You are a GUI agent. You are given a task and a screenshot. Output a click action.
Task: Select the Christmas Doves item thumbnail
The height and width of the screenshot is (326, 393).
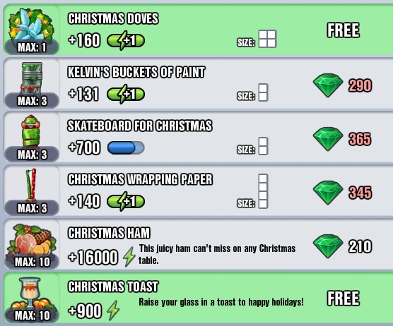[x=32, y=25]
